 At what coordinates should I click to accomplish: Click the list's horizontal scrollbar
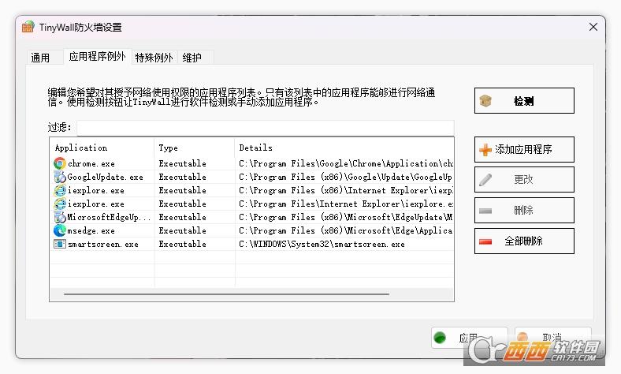tap(226, 294)
